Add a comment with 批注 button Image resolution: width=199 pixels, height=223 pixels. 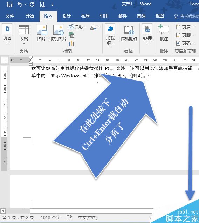pyautogui.click(x=164, y=33)
